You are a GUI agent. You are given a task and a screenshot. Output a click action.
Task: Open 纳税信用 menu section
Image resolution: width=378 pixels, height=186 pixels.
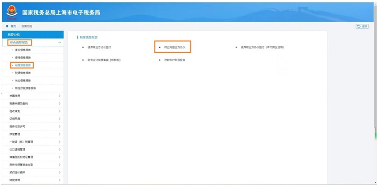click(15, 180)
